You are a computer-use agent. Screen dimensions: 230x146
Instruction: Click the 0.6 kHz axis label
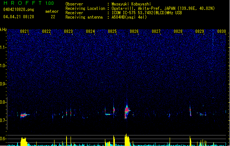pos(3,139)
